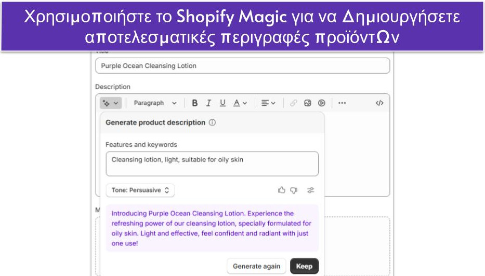Open the text alignment dropdown
The height and width of the screenshot is (276, 485).
[268, 103]
